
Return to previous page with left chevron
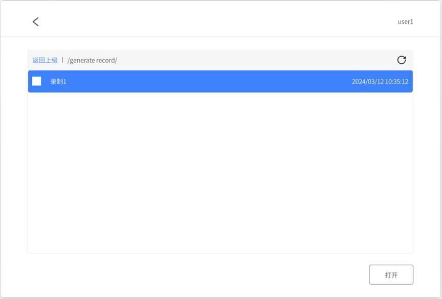click(35, 21)
